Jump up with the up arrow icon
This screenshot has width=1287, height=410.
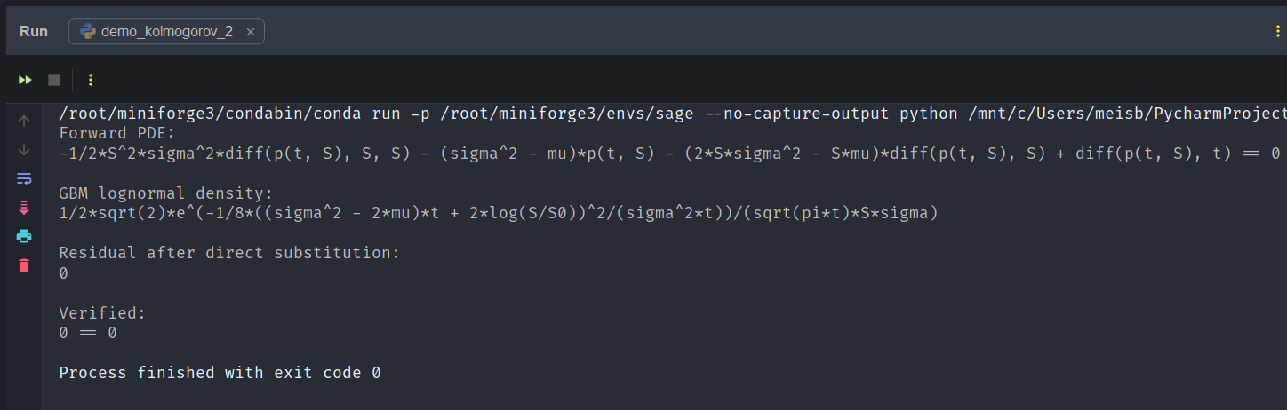point(24,121)
